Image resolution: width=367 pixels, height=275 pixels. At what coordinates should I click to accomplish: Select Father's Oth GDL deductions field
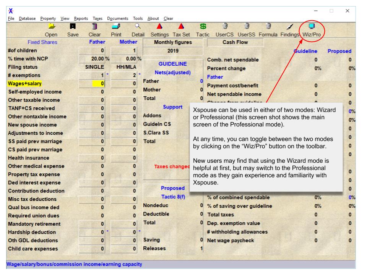point(92,240)
